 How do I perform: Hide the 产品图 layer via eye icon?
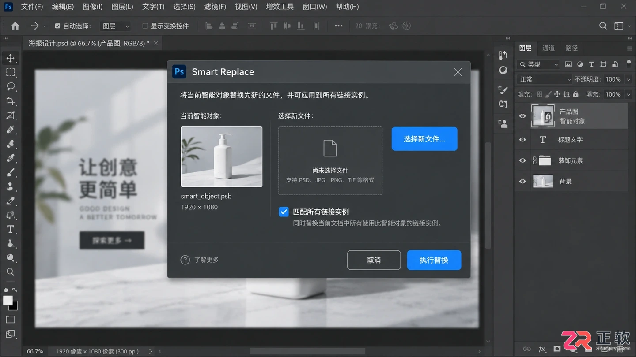pyautogui.click(x=522, y=116)
